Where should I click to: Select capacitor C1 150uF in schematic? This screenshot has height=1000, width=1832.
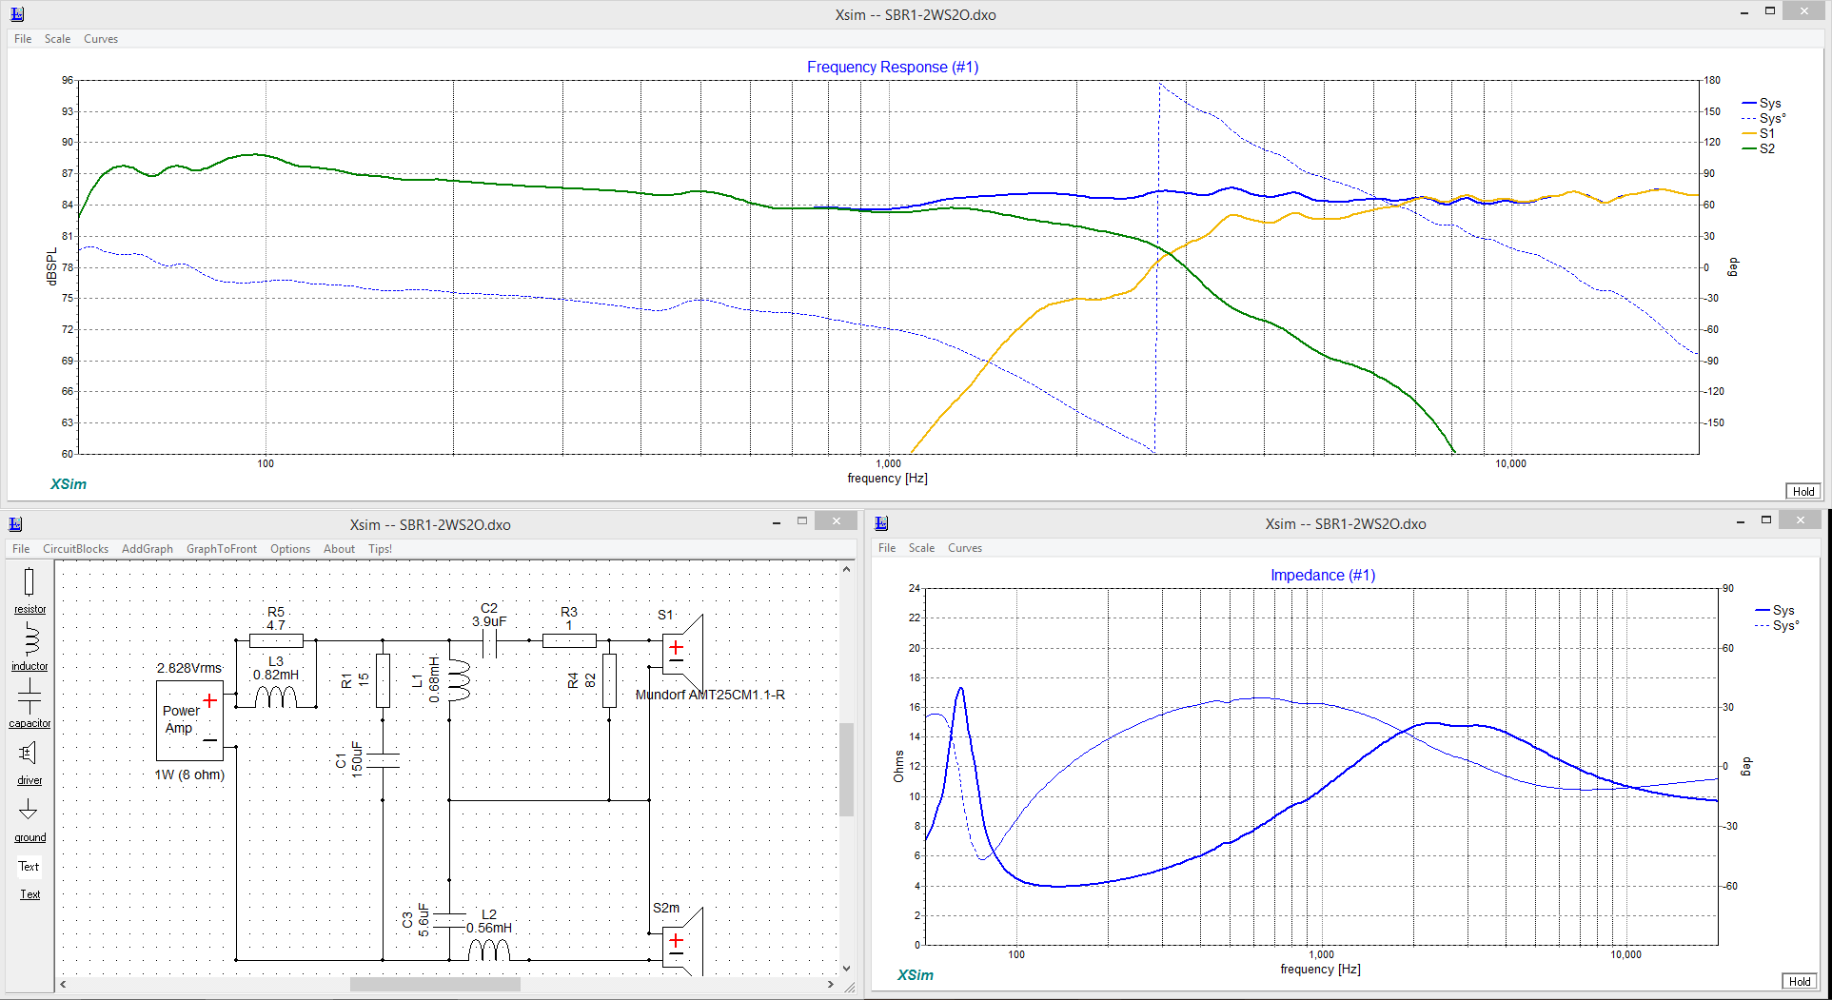(383, 760)
